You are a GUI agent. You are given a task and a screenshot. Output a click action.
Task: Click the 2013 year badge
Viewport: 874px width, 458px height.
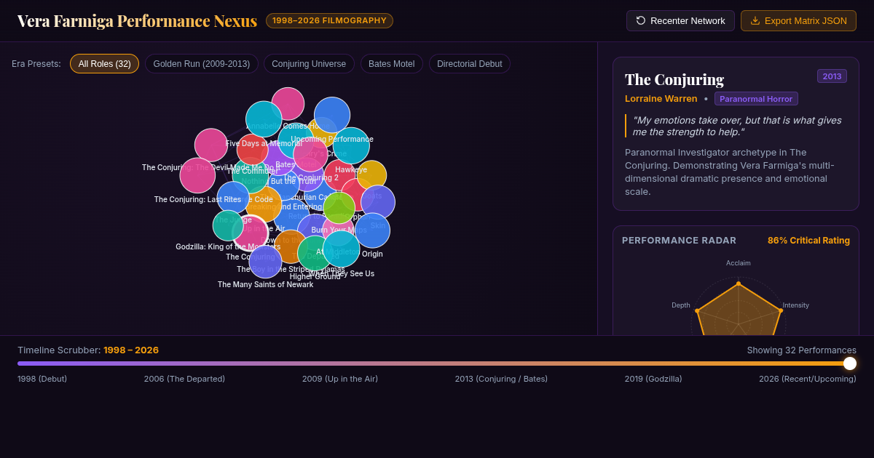tap(832, 76)
